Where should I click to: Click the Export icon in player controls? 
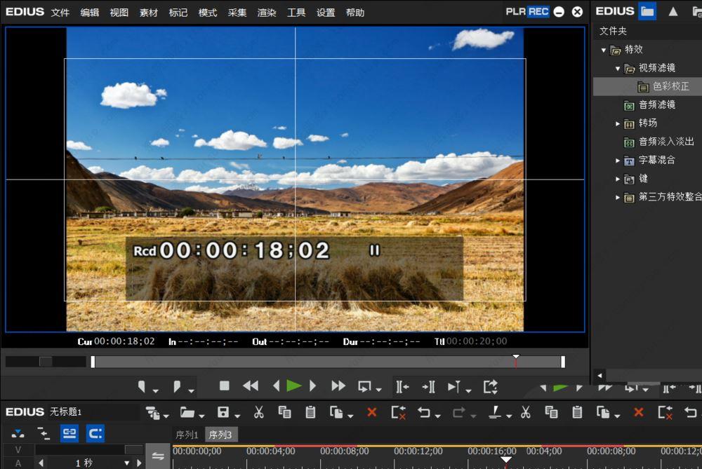click(x=490, y=386)
